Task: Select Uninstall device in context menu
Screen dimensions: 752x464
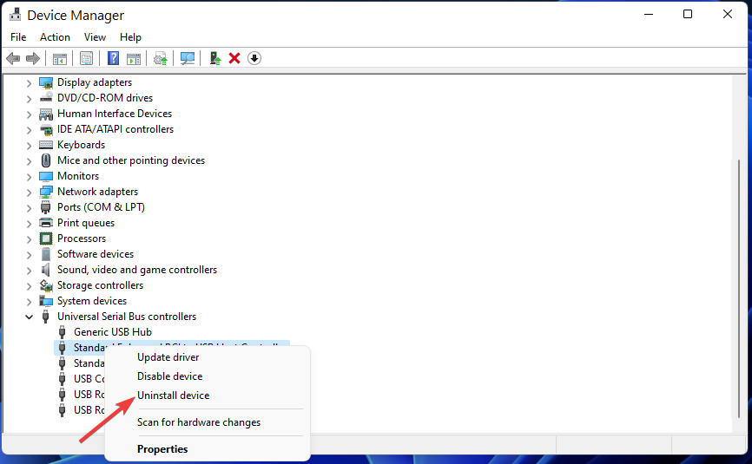Action: click(173, 395)
